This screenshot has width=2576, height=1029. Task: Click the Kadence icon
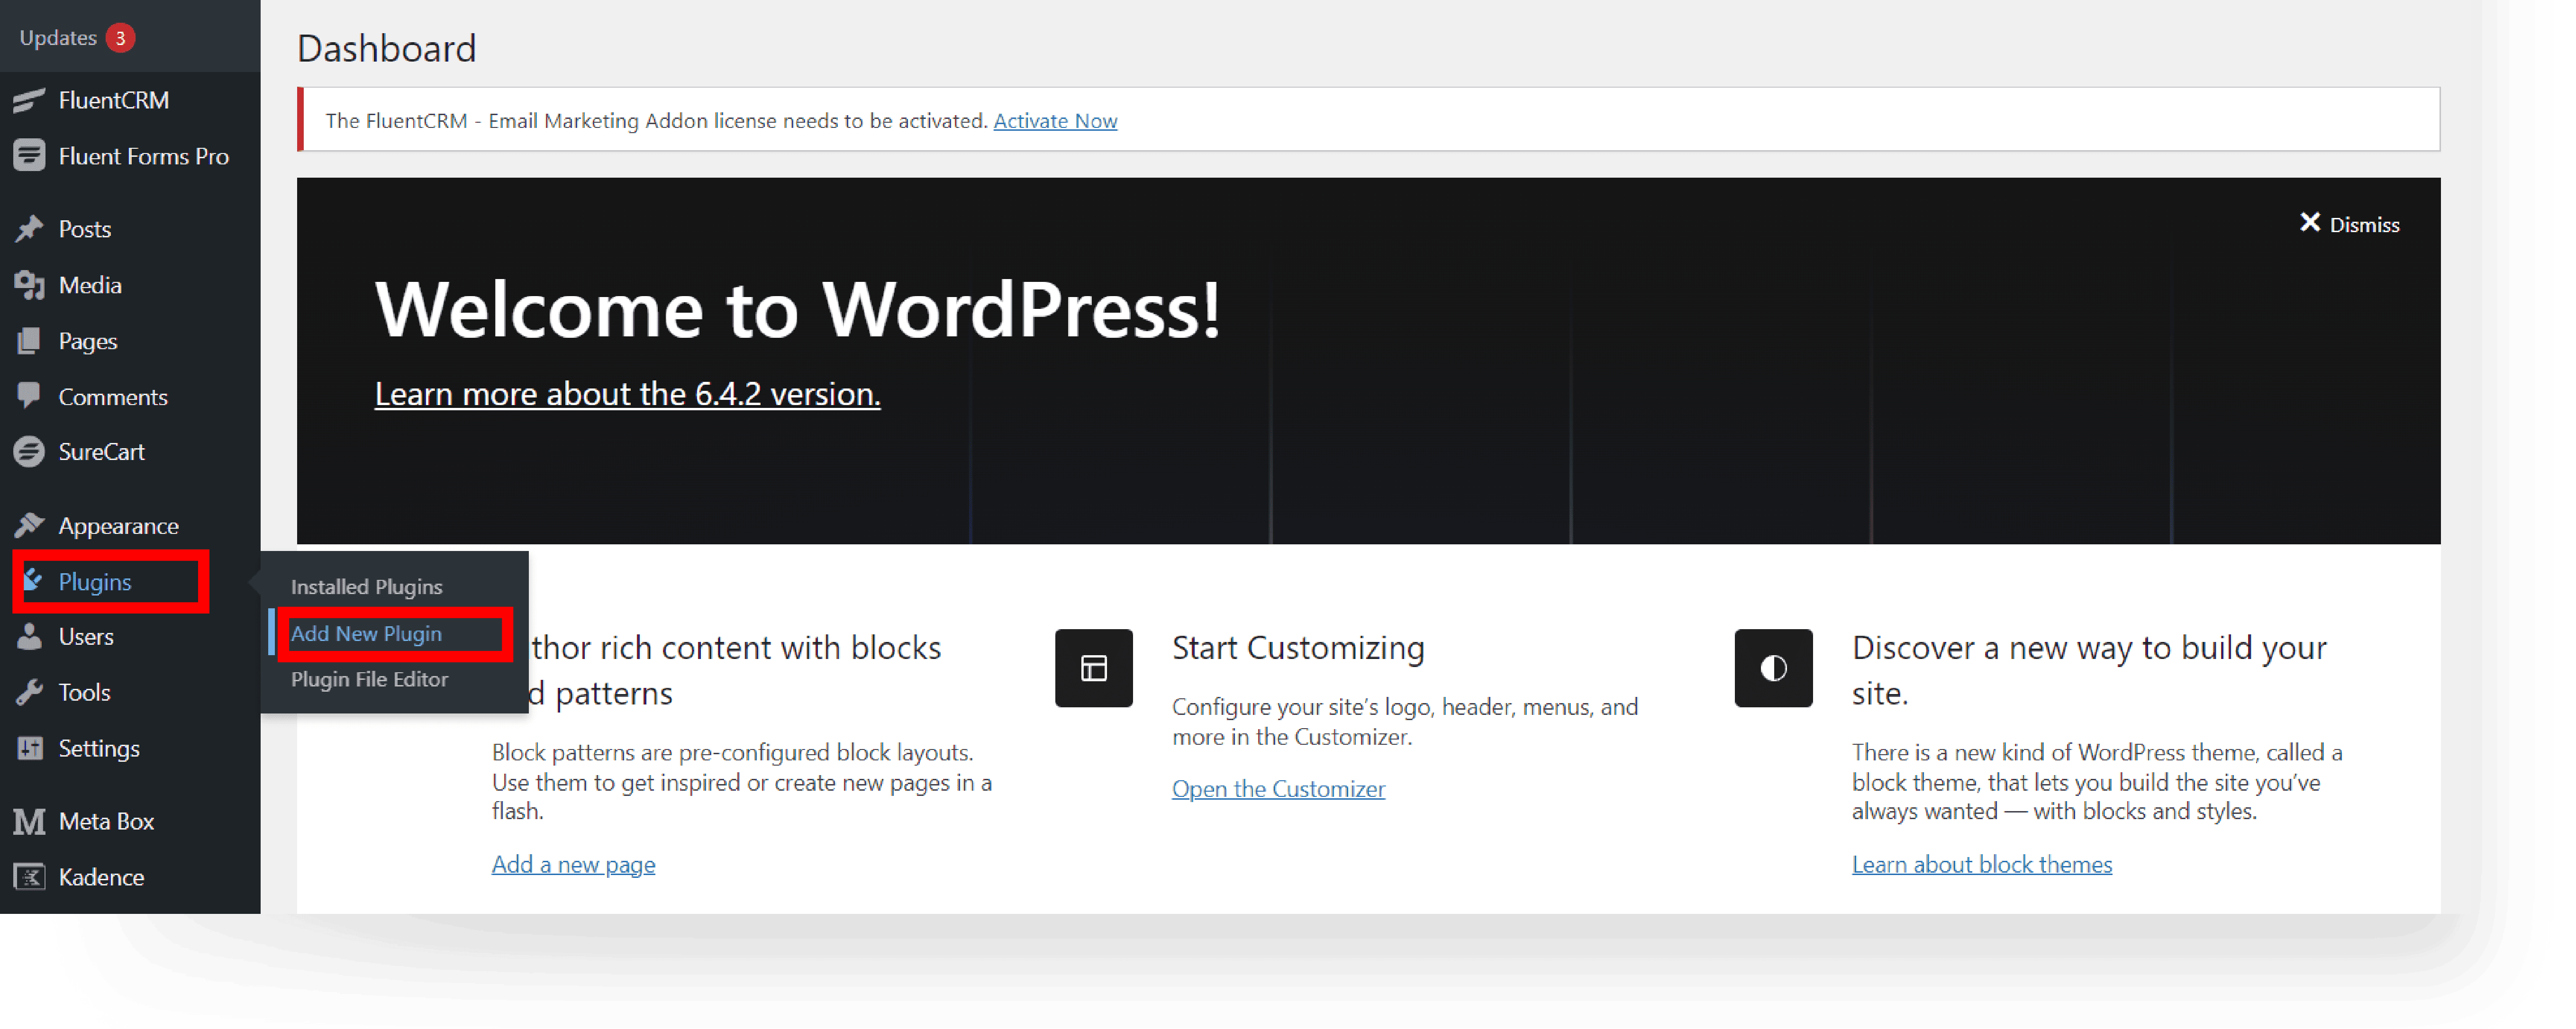(x=29, y=877)
